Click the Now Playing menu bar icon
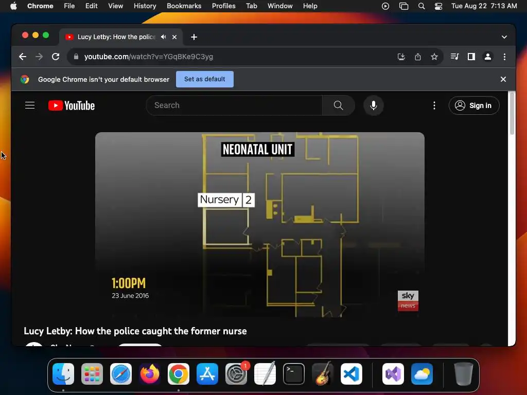 pyautogui.click(x=385, y=6)
